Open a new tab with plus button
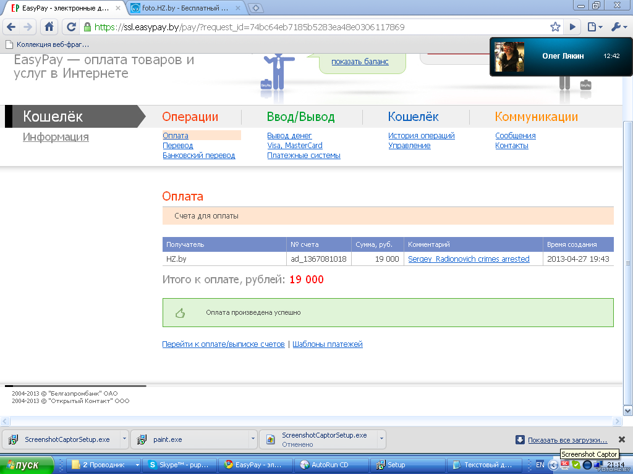Viewport: 633px width, 474px height. point(255,7)
